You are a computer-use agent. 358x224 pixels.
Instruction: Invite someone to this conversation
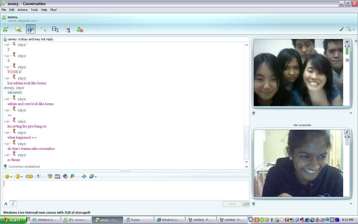click(6, 29)
